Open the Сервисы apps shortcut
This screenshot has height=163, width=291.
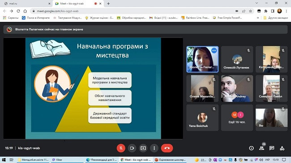(x=11, y=18)
